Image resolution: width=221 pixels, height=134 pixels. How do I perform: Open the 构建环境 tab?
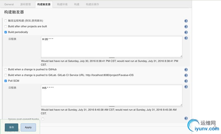tap(62, 5)
